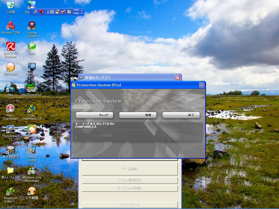Toggle the 般 conversion mode on IME bar
279x209 pixels.
click(52, 12)
